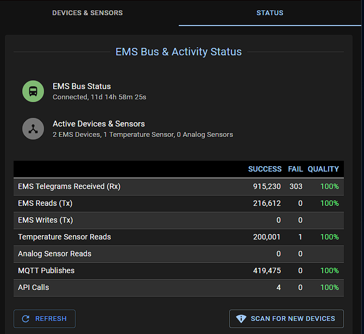Switch to Devices & Sensors tab
Image resolution: width=364 pixels, height=334 pixels.
pos(87,13)
